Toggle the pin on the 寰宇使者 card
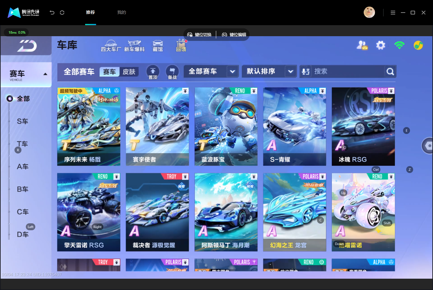433x290 pixels. click(185, 91)
